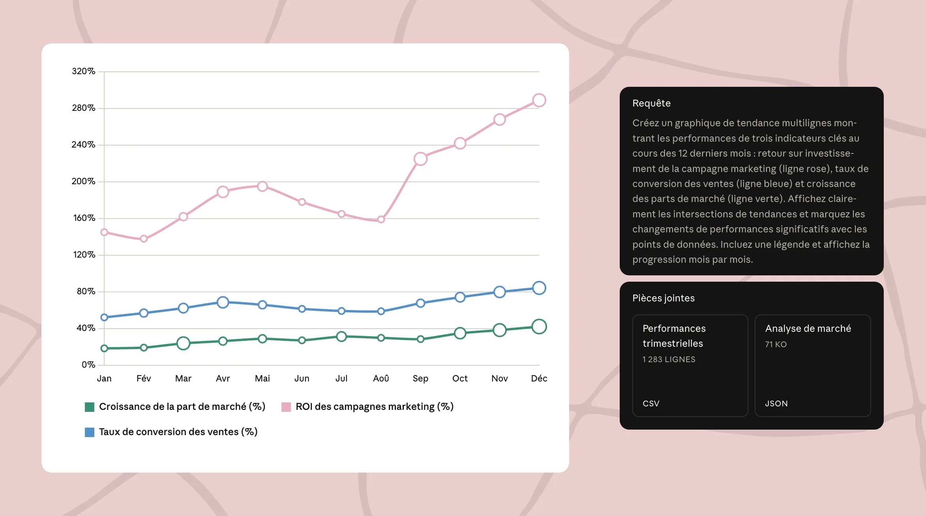Click the pink ROI data point for Sep
The height and width of the screenshot is (516, 926).
click(x=420, y=159)
